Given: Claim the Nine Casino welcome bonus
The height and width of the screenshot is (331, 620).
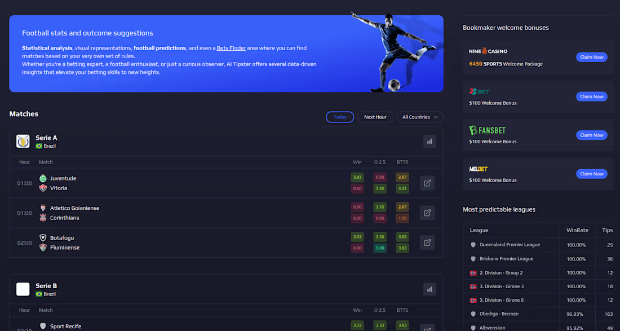Looking at the screenshot, I should pyautogui.click(x=591, y=56).
